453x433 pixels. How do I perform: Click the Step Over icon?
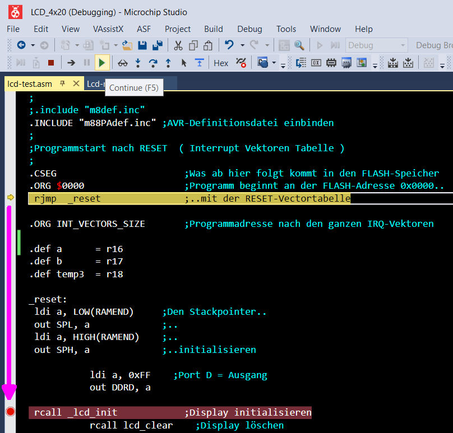(x=153, y=63)
